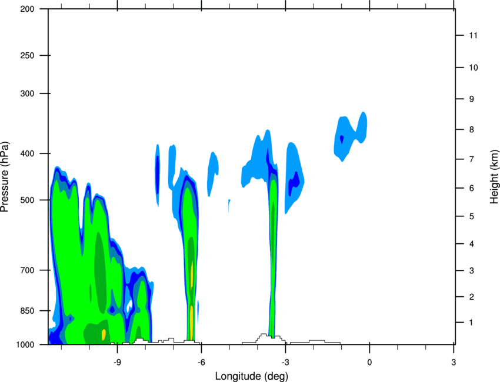
Task: Click the -6 longitude tick label
Action: point(201,363)
